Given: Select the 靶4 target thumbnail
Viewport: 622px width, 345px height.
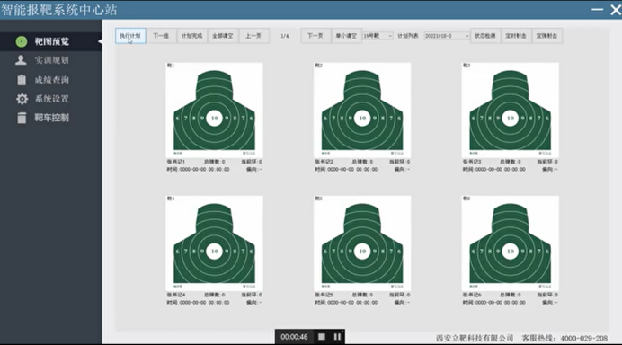Looking at the screenshot, I should pyautogui.click(x=214, y=243).
